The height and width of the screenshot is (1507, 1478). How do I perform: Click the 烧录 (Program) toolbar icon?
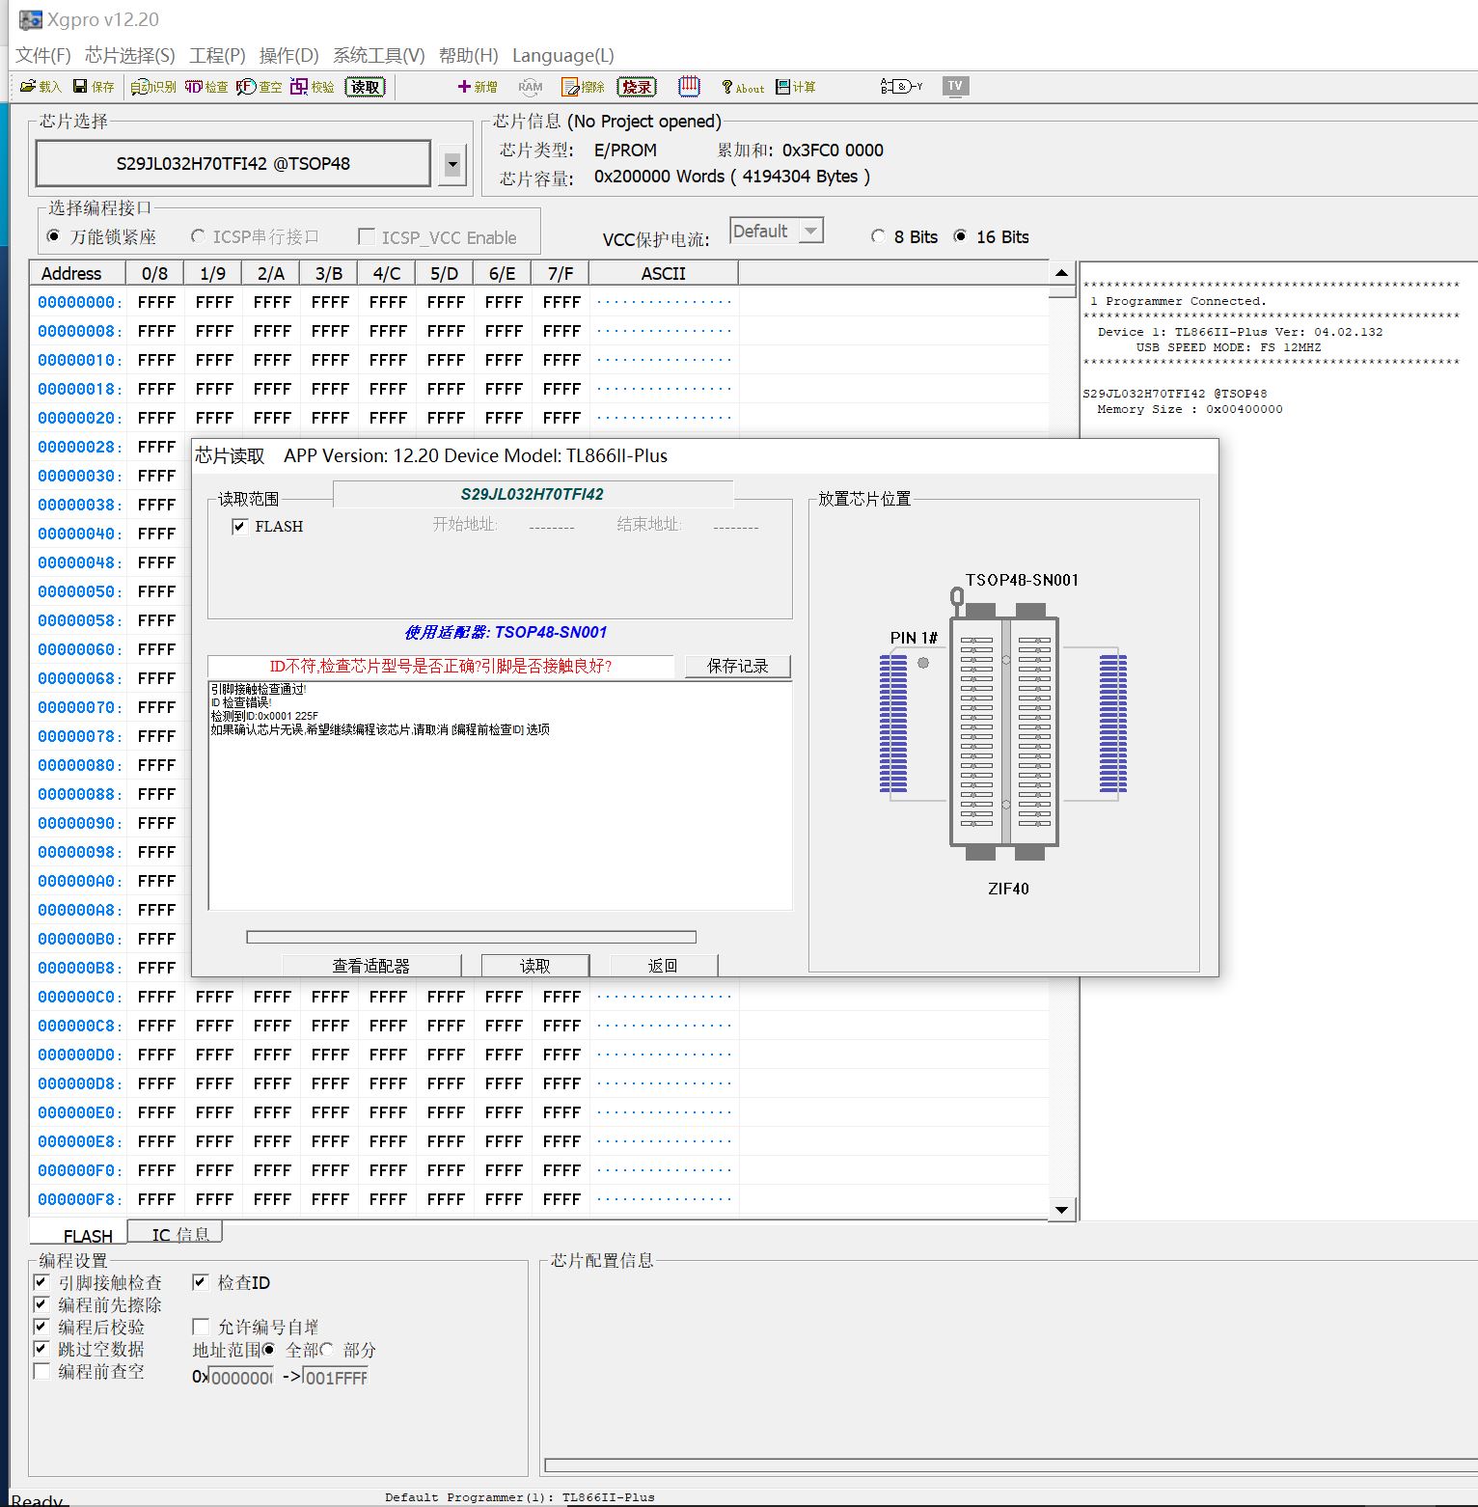[x=637, y=87]
